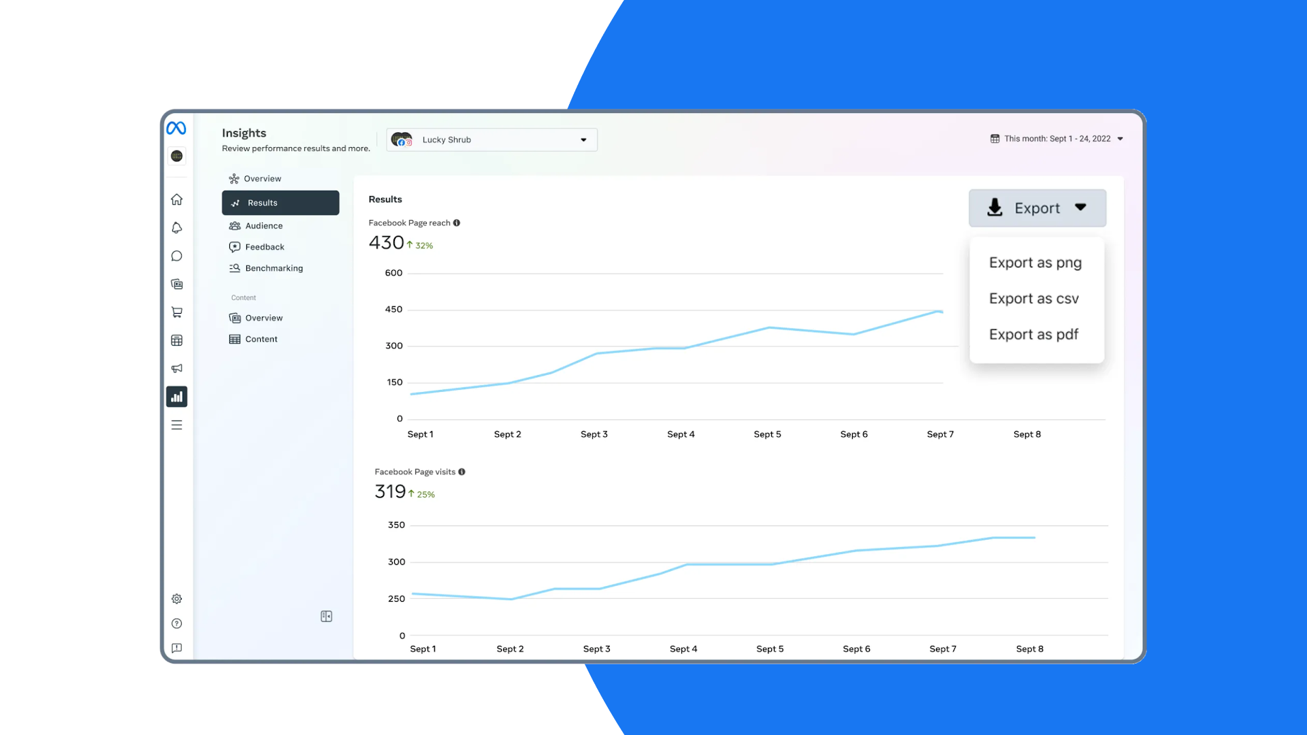This screenshot has width=1307, height=735.
Task: Expand the Lucky Shrub page selector
Action: tap(491, 140)
